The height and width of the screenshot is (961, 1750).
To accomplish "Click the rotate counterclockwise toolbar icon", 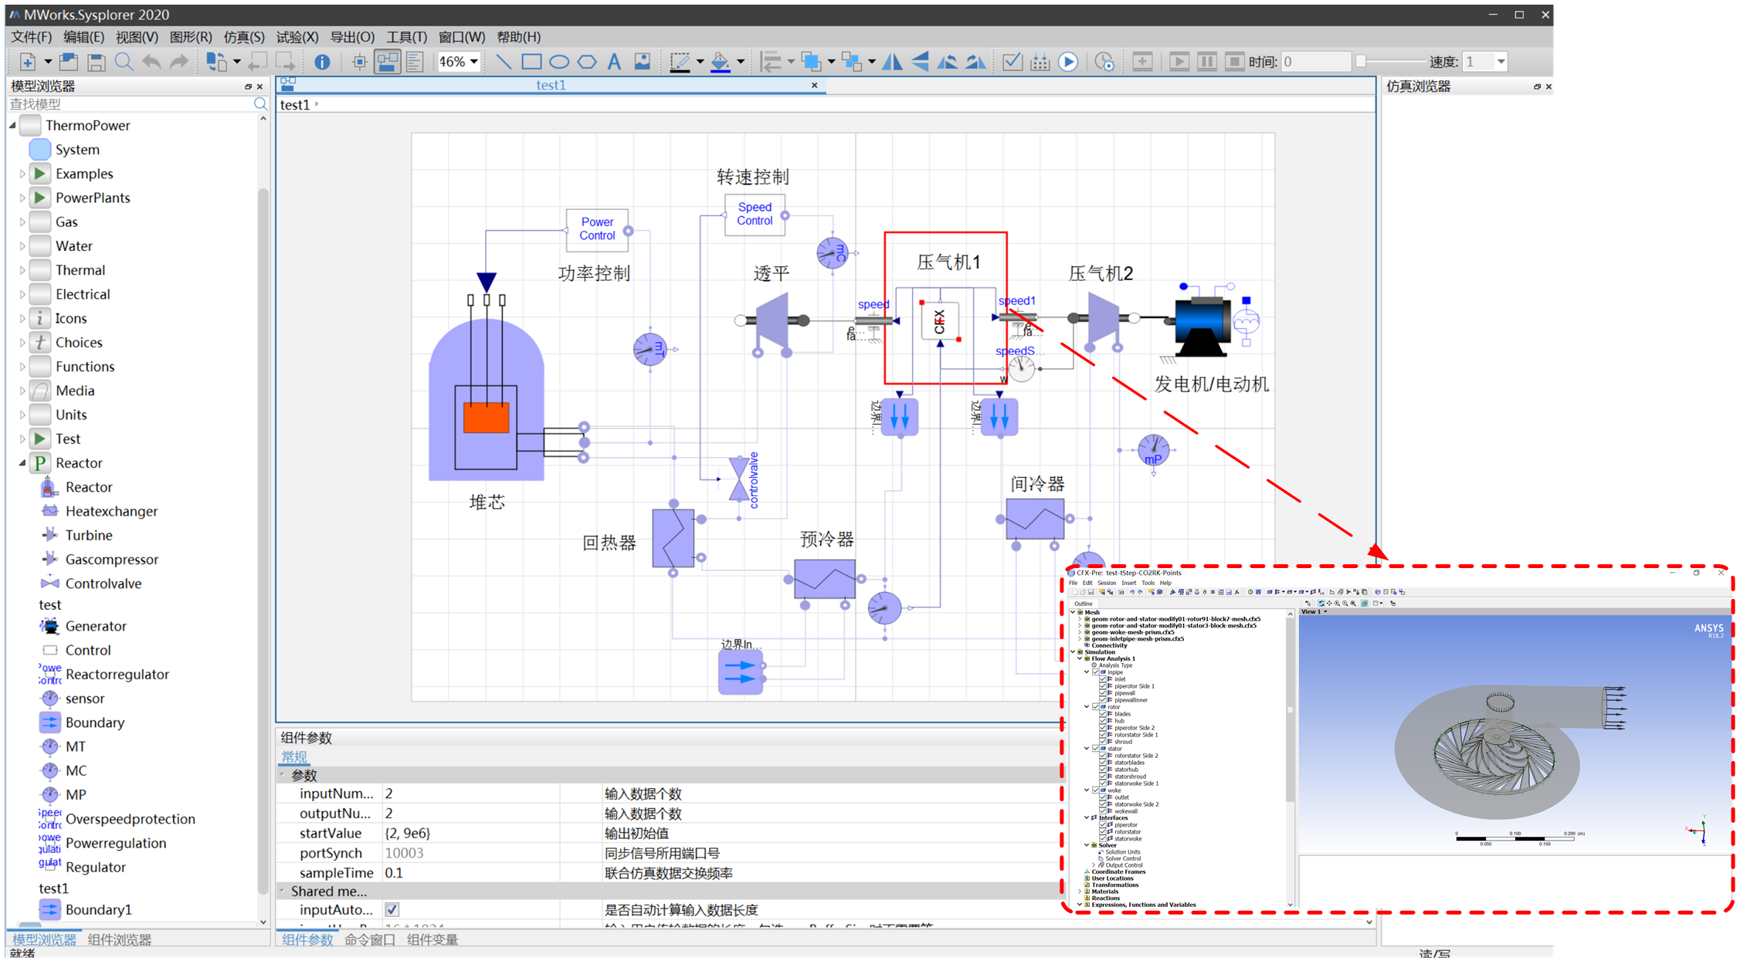I will pyautogui.click(x=948, y=62).
